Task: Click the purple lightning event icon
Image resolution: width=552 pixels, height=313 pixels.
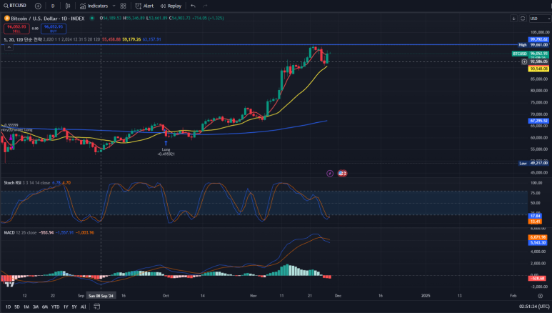Action: (x=330, y=174)
